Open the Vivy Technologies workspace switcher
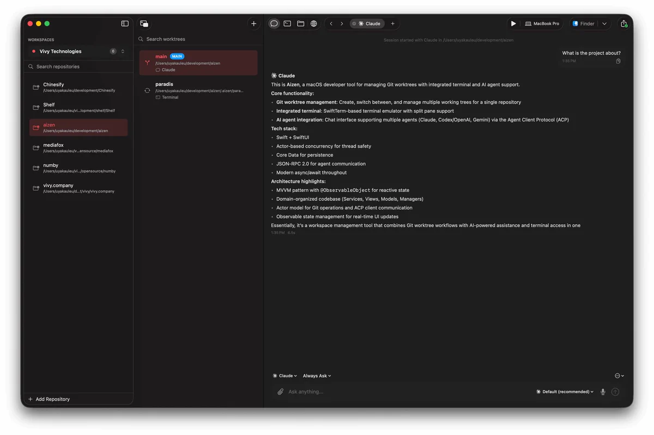 [78, 51]
